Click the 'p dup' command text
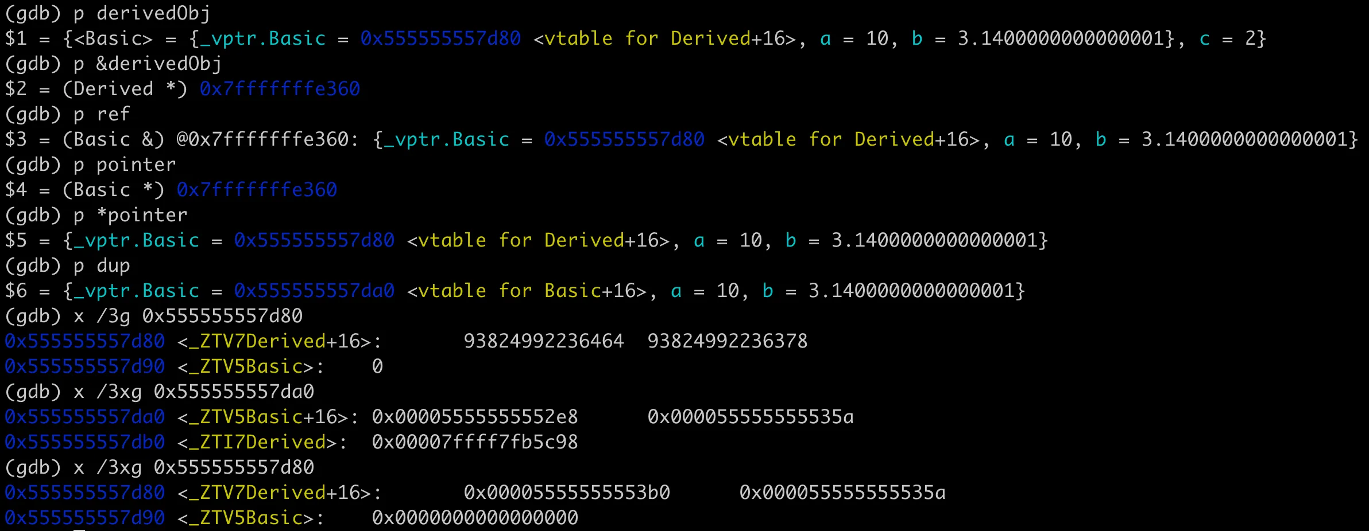The height and width of the screenshot is (531, 1369). tap(102, 265)
